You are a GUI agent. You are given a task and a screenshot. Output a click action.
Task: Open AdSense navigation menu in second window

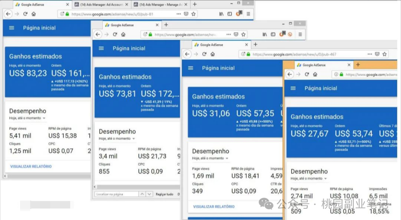pos(101,48)
